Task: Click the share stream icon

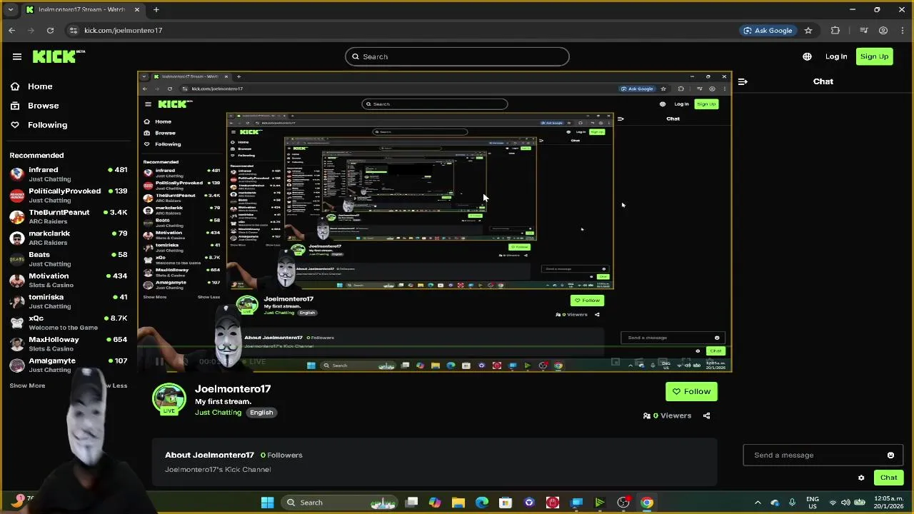Action: 706,415
